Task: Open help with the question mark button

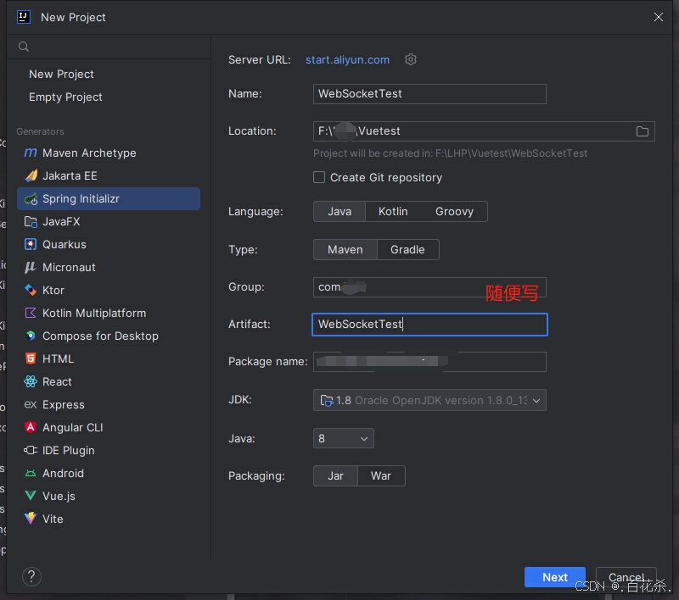Action: [x=31, y=576]
